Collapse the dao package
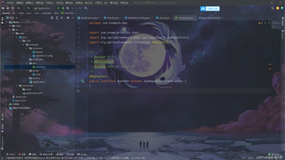285x160 pixels. (26, 63)
